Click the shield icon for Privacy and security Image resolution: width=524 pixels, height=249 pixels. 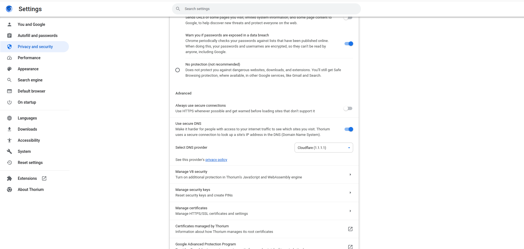pyautogui.click(x=9, y=47)
